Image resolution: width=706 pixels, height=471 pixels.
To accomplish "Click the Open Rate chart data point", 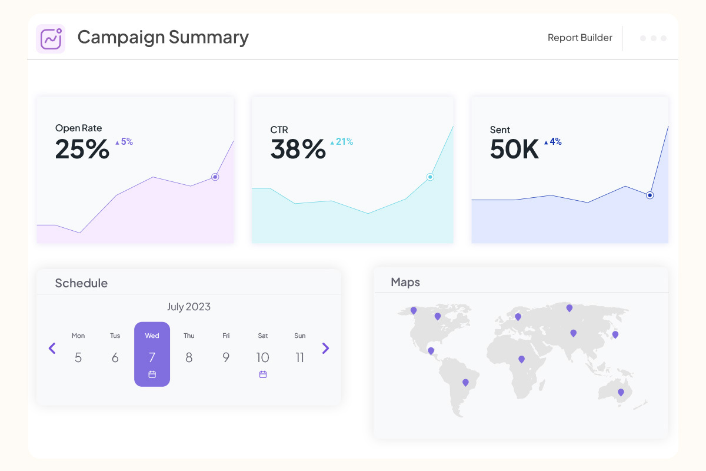I will pyautogui.click(x=215, y=177).
